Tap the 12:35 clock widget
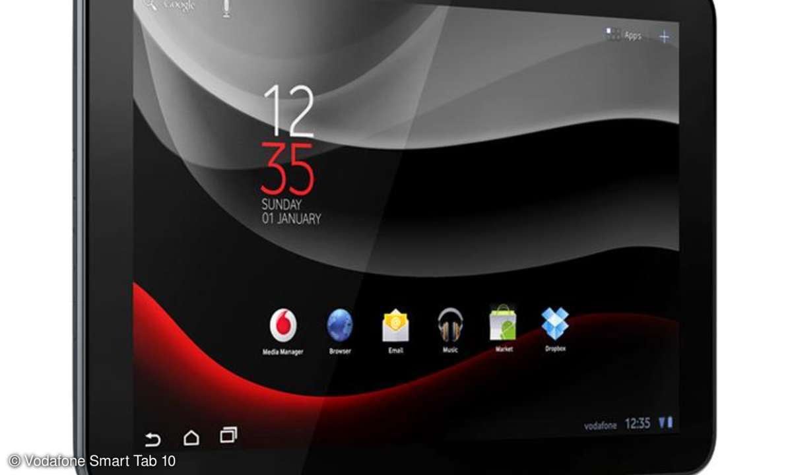Viewport: 792px width, 475px height. click(x=288, y=139)
